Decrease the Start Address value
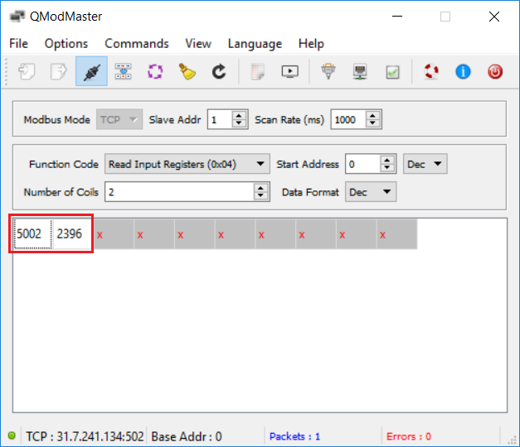Viewport: 520px width, 447px height. tap(387, 167)
